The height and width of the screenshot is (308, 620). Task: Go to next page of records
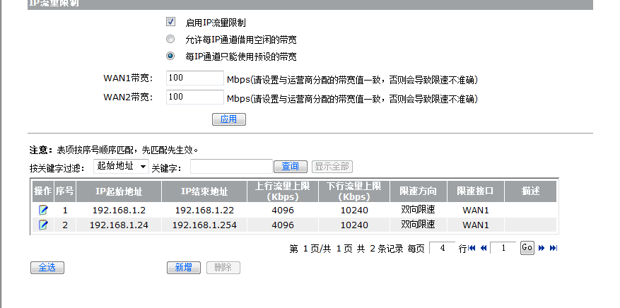point(542,248)
